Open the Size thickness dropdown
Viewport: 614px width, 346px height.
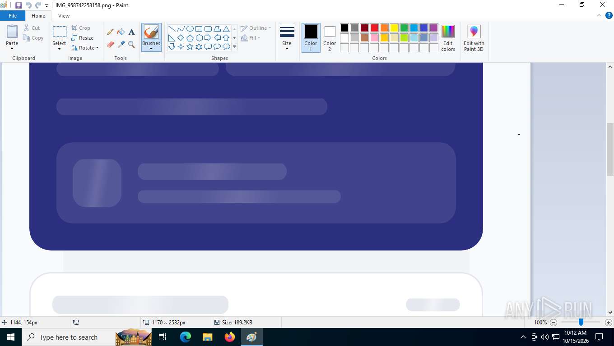[x=287, y=38]
